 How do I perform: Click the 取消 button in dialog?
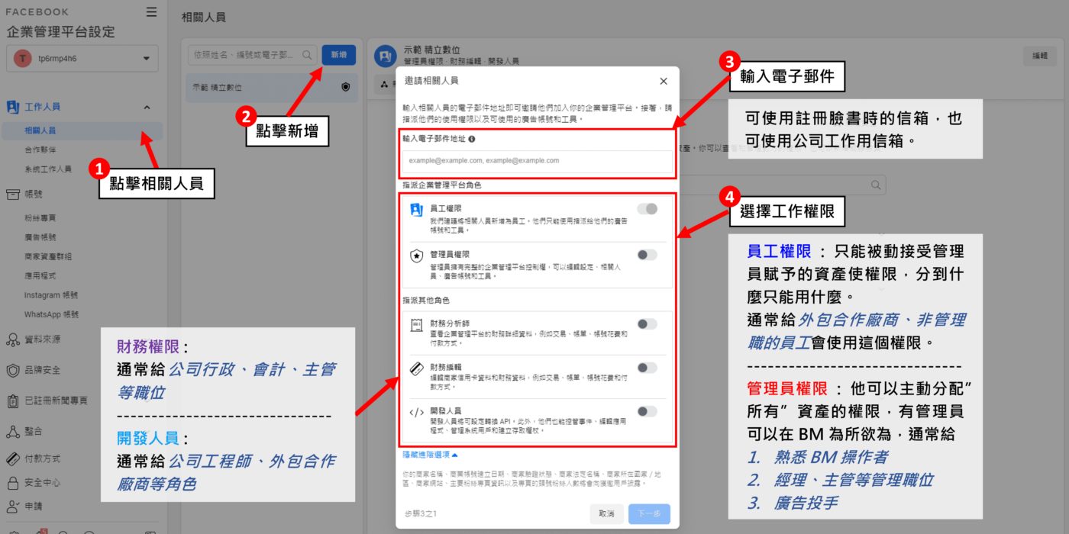606,514
